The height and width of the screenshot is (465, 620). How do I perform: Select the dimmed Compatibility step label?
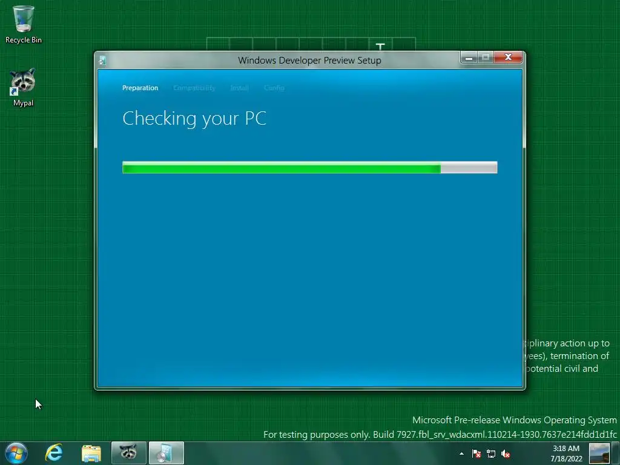pyautogui.click(x=194, y=88)
